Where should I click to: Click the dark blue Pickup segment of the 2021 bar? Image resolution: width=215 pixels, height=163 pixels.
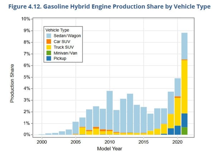click(x=184, y=120)
